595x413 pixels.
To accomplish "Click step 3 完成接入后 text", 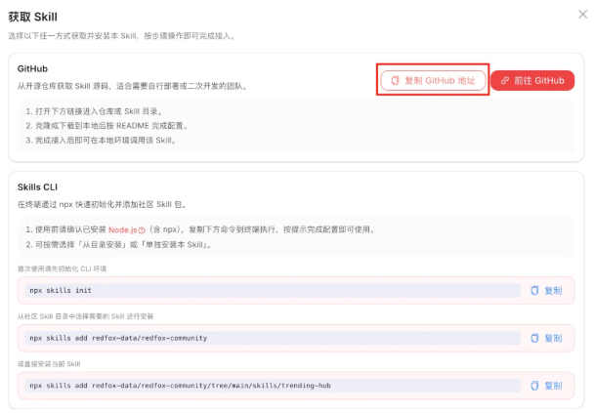I will (101, 141).
